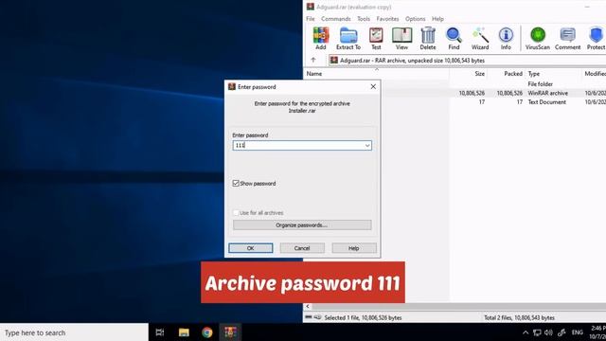Open Task View on the taskbar

point(160,332)
